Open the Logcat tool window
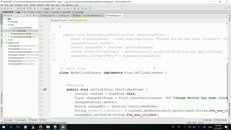The height and width of the screenshot is (130, 231). coord(8,120)
